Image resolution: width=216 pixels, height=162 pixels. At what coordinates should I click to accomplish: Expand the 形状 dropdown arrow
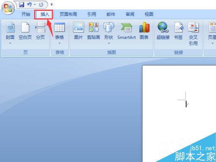pos(109,43)
